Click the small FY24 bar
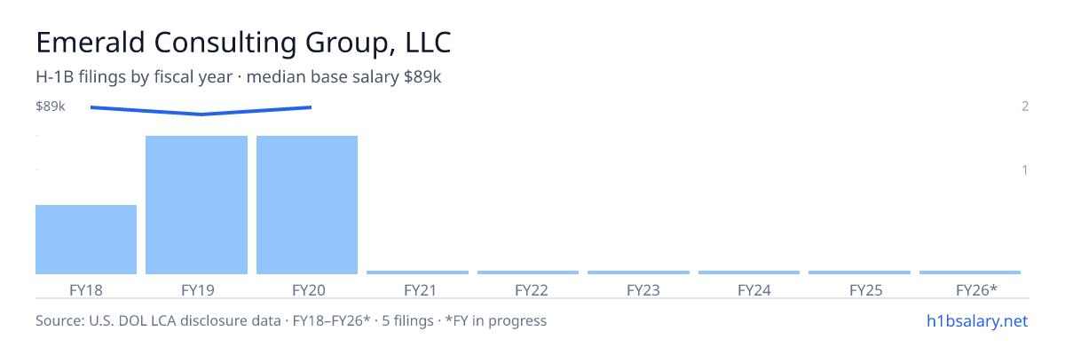Viewport: 1065px width, 355px height. [x=749, y=272]
